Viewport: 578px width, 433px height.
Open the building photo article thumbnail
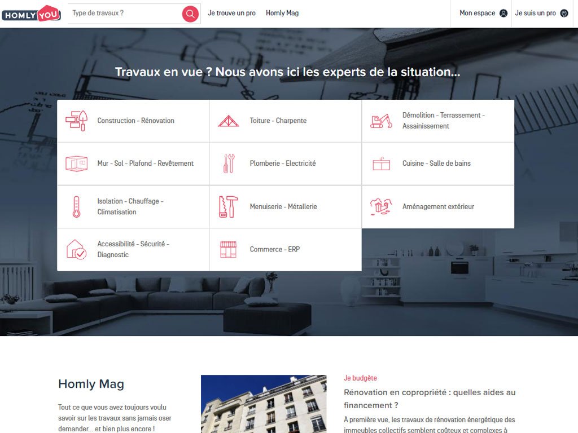coord(264,404)
